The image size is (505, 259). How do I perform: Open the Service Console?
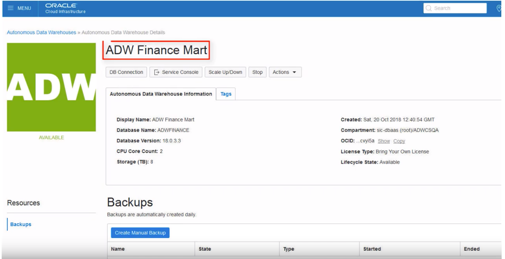(x=176, y=72)
